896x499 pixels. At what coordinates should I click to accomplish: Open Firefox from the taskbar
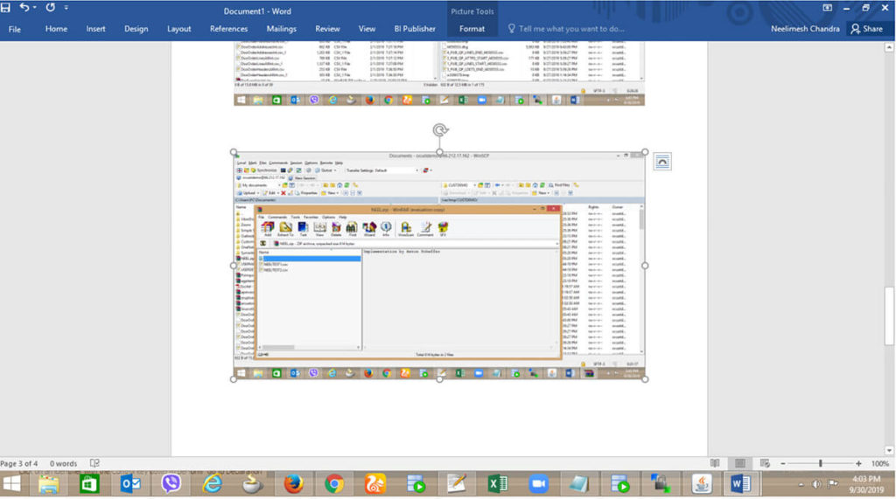pos(294,485)
